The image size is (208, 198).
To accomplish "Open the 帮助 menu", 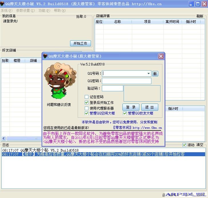I will coord(60,11).
